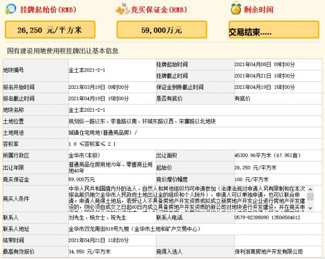The image size is (325, 259).
Task: Click the 起始价 label
Action: 164,168
